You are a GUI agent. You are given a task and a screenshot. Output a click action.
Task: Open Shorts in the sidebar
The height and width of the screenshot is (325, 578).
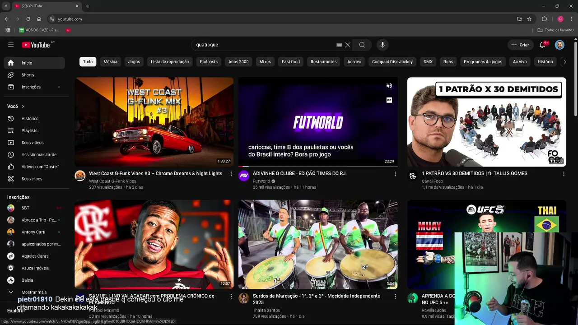point(34,75)
